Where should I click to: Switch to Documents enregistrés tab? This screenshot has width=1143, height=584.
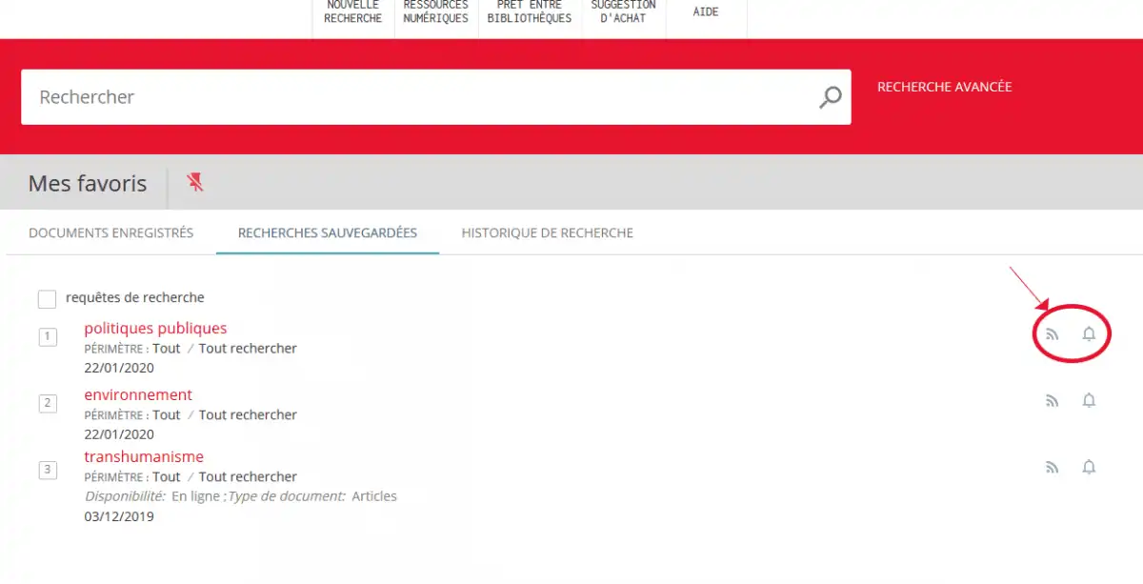pos(111,232)
